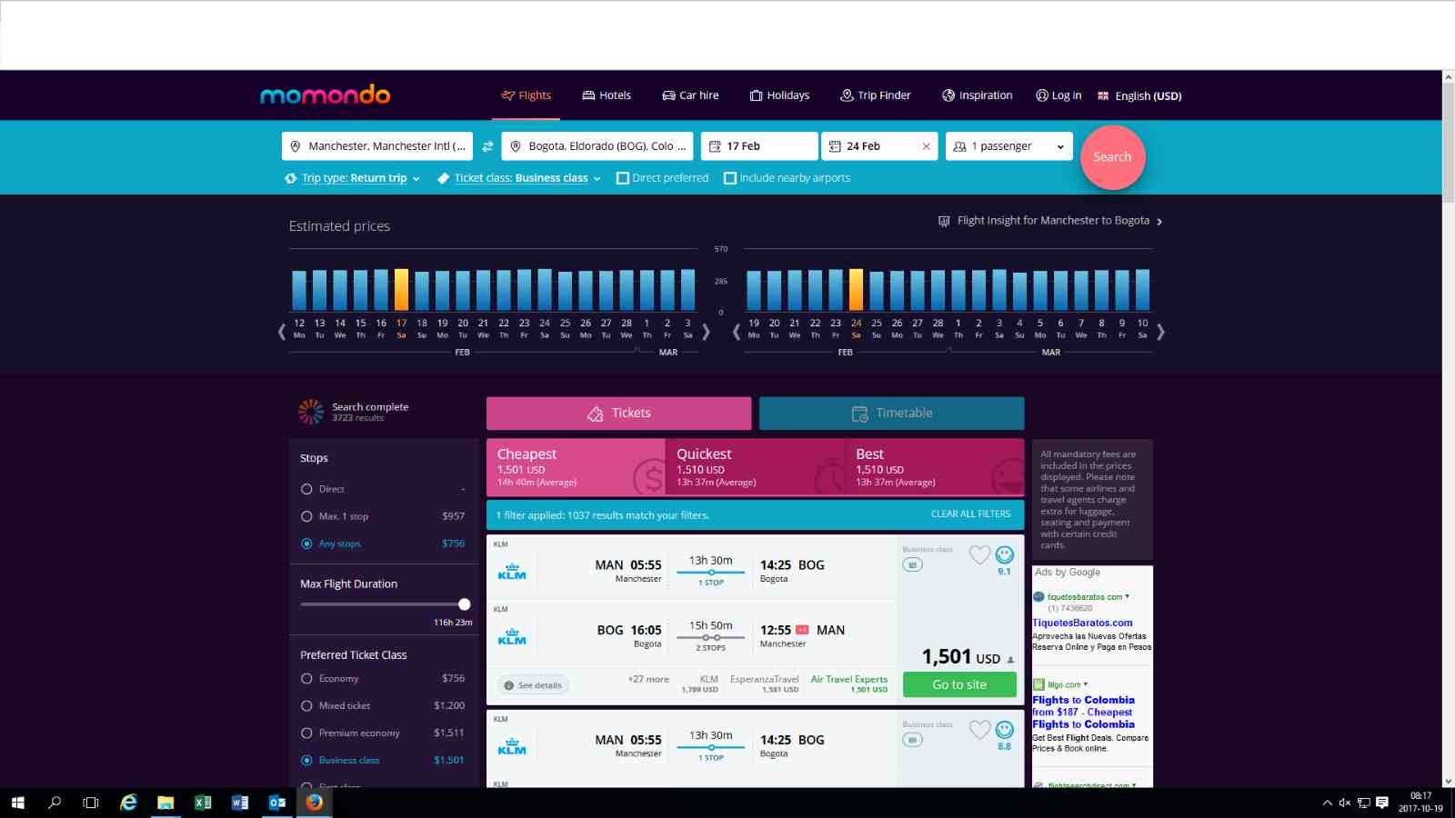Open the 1 passenger dropdown
Viewport: 1455px width, 818px height.
(x=1008, y=146)
